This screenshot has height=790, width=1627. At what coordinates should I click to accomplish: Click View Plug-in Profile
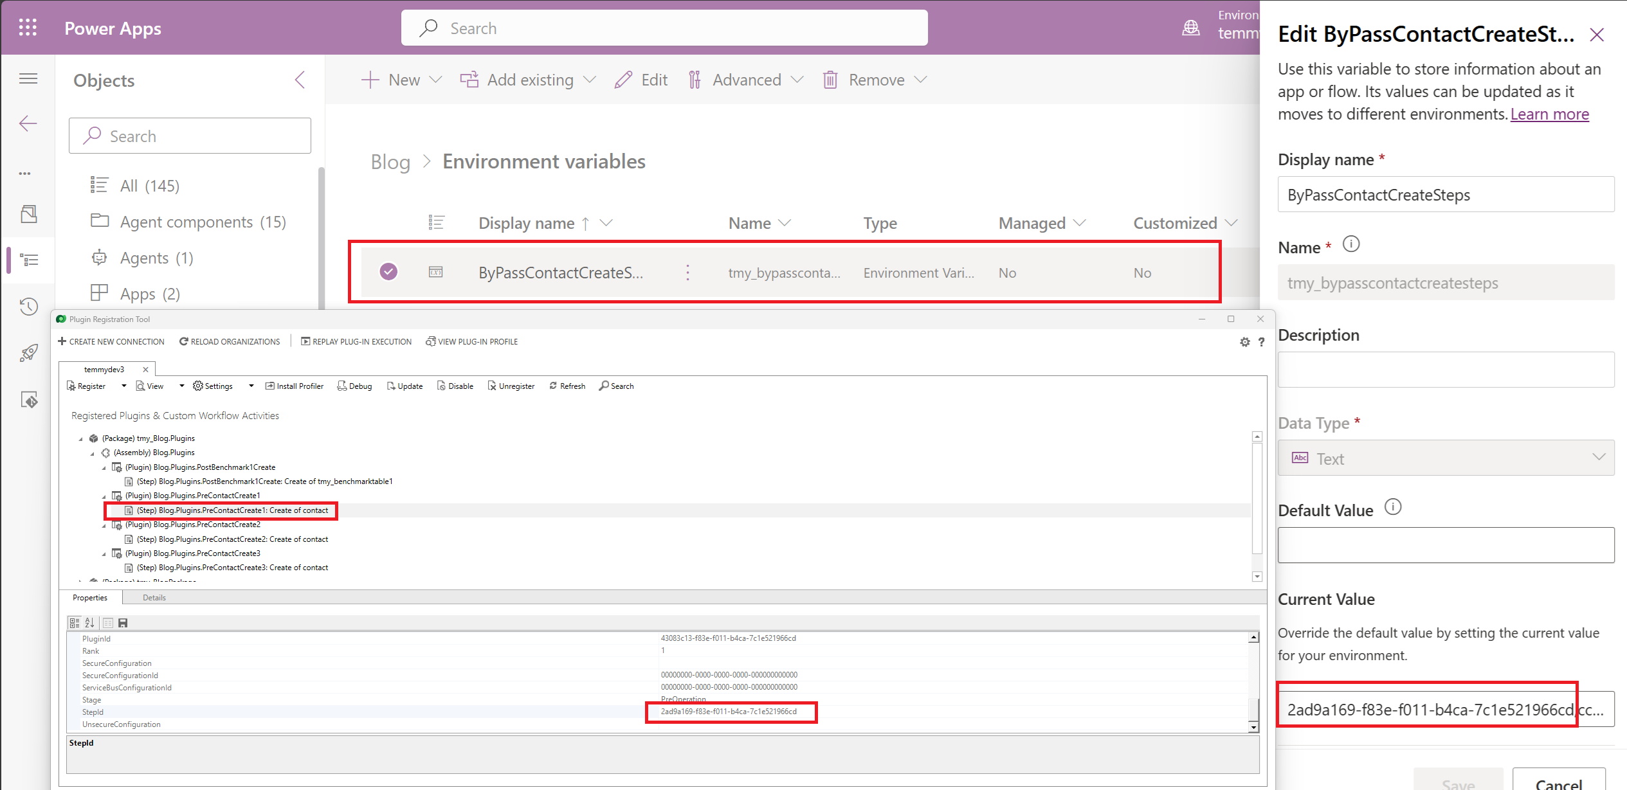[472, 341]
